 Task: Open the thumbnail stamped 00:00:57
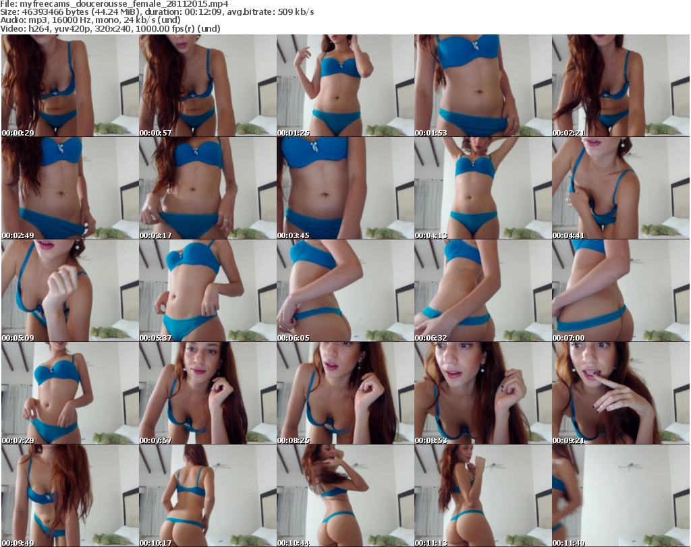coord(208,86)
